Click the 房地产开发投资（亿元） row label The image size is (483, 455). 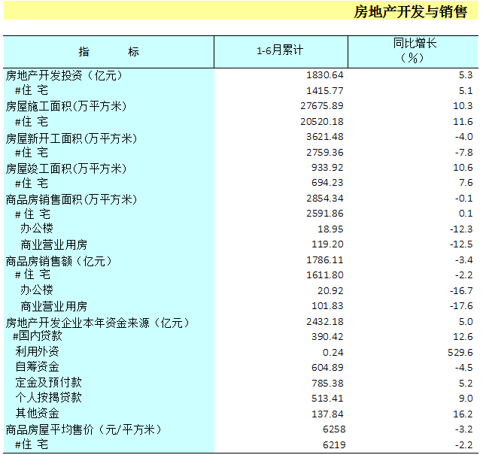click(64, 75)
